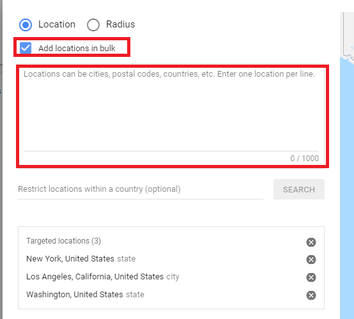Viewport: 354px width, 319px height.
Task: Click the Radius label text
Action: pos(121,24)
